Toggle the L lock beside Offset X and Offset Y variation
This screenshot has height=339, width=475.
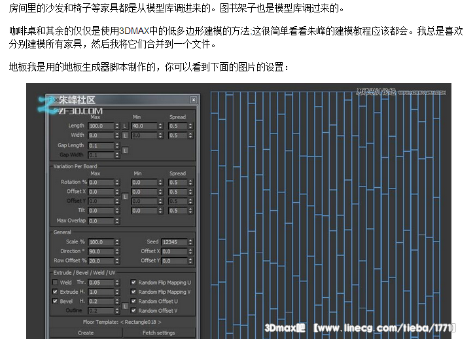[x=125, y=196]
